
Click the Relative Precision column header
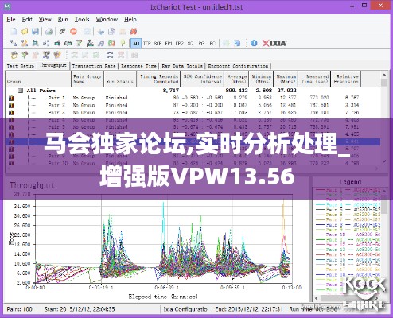[346, 79]
